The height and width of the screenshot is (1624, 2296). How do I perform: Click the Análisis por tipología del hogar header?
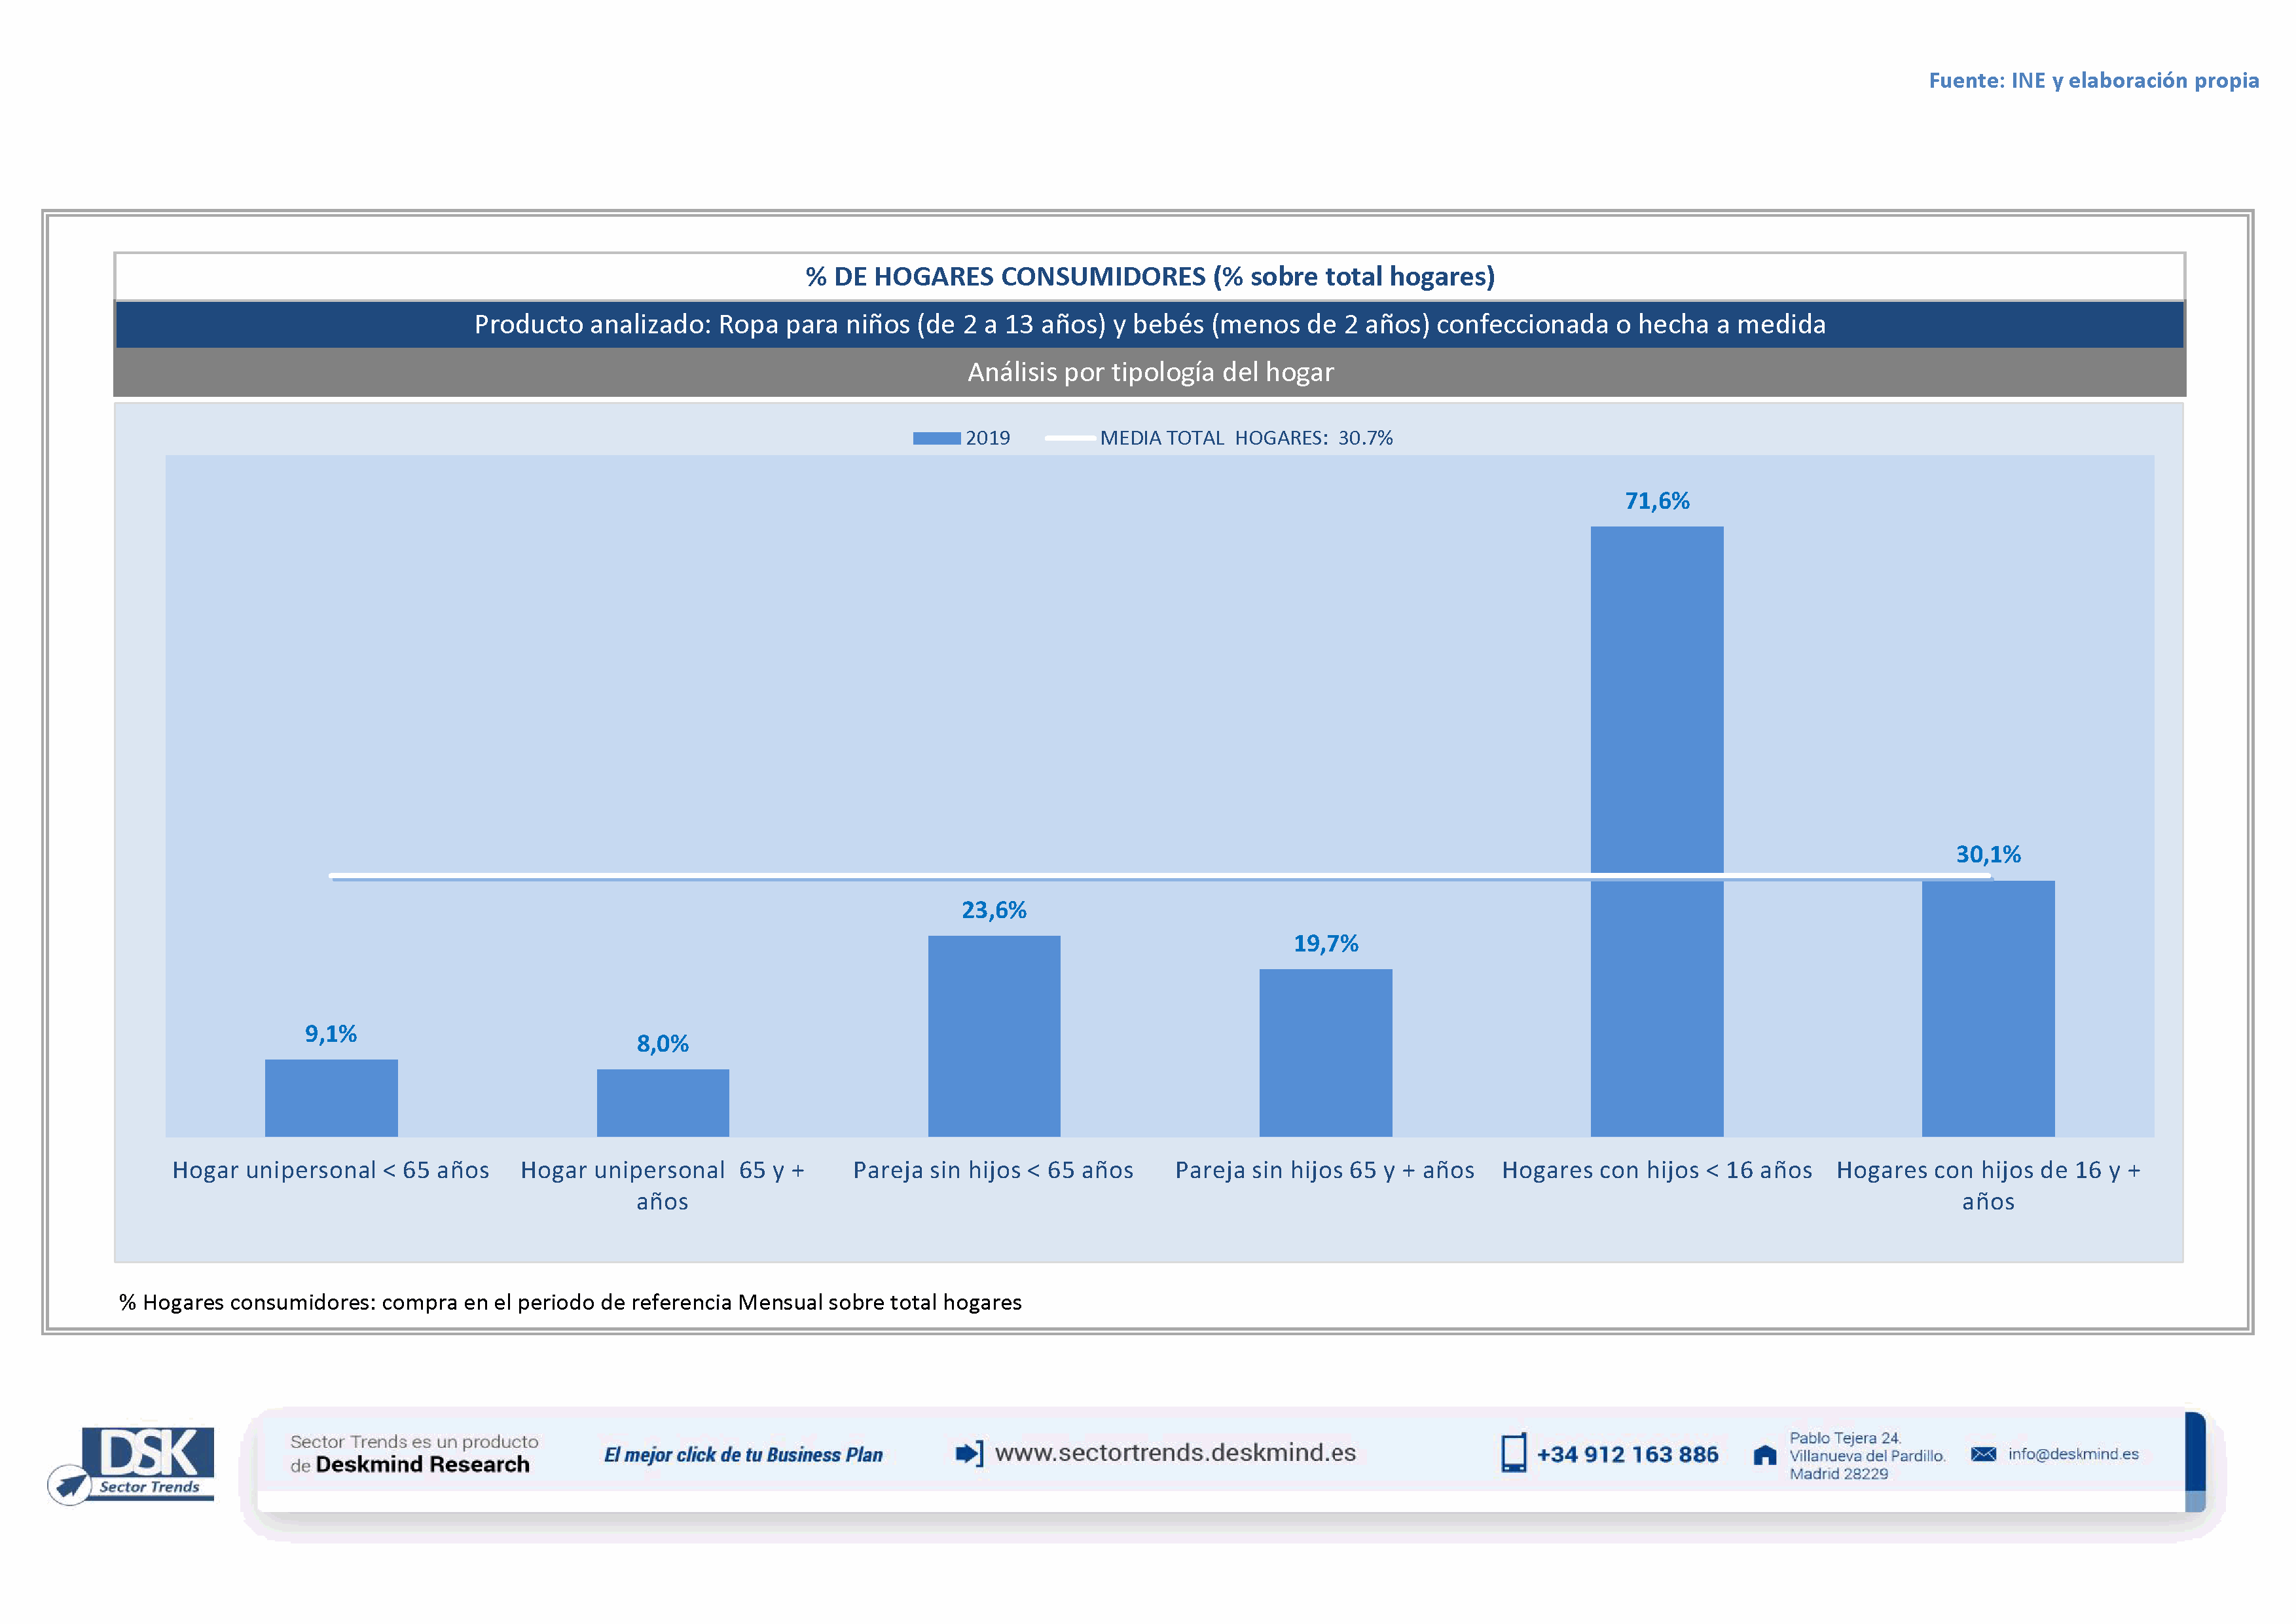click(1149, 372)
